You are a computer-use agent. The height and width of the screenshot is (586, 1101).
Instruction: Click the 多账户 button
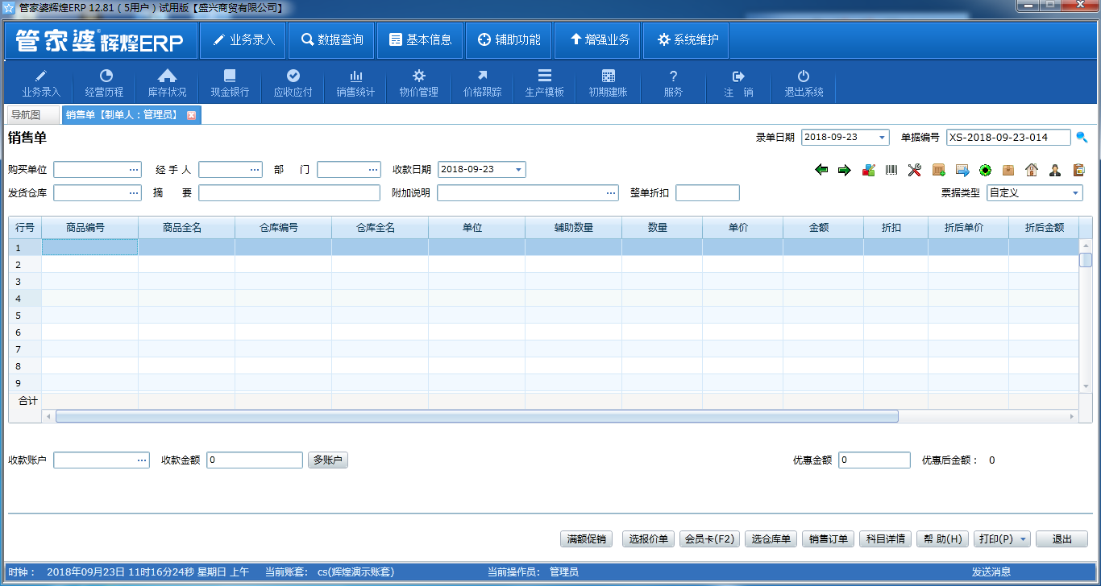[328, 460]
